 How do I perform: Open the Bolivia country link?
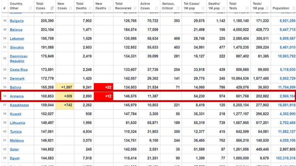15,87
